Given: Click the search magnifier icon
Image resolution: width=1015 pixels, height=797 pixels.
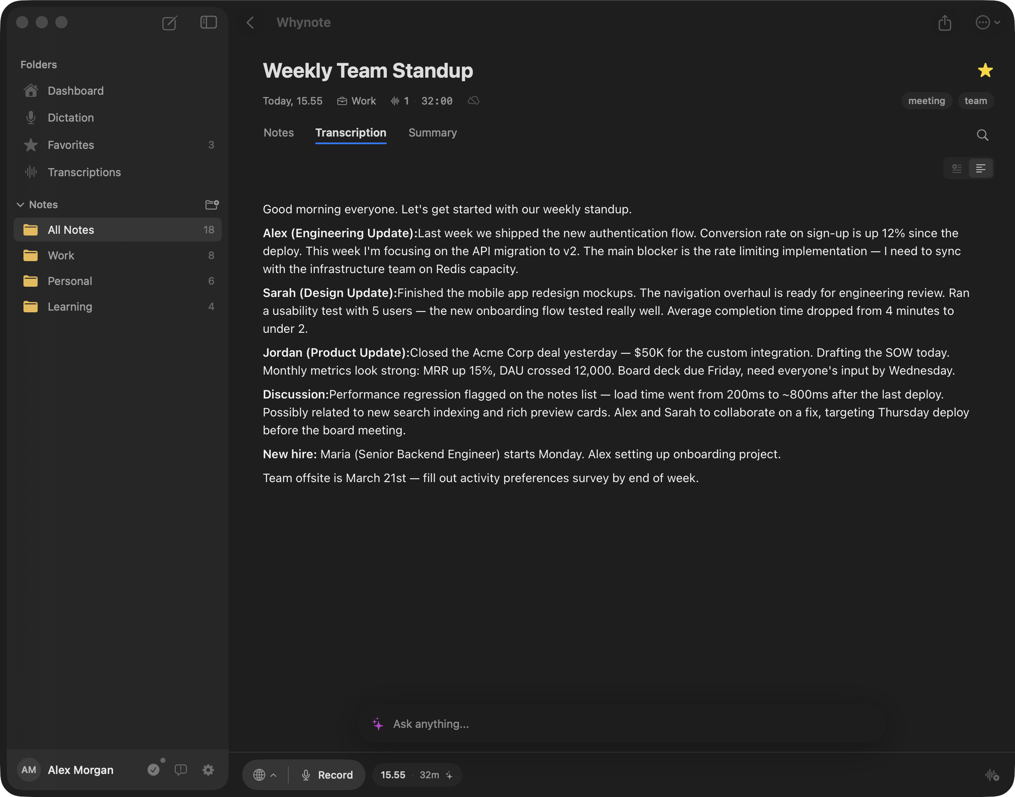Looking at the screenshot, I should [982, 135].
